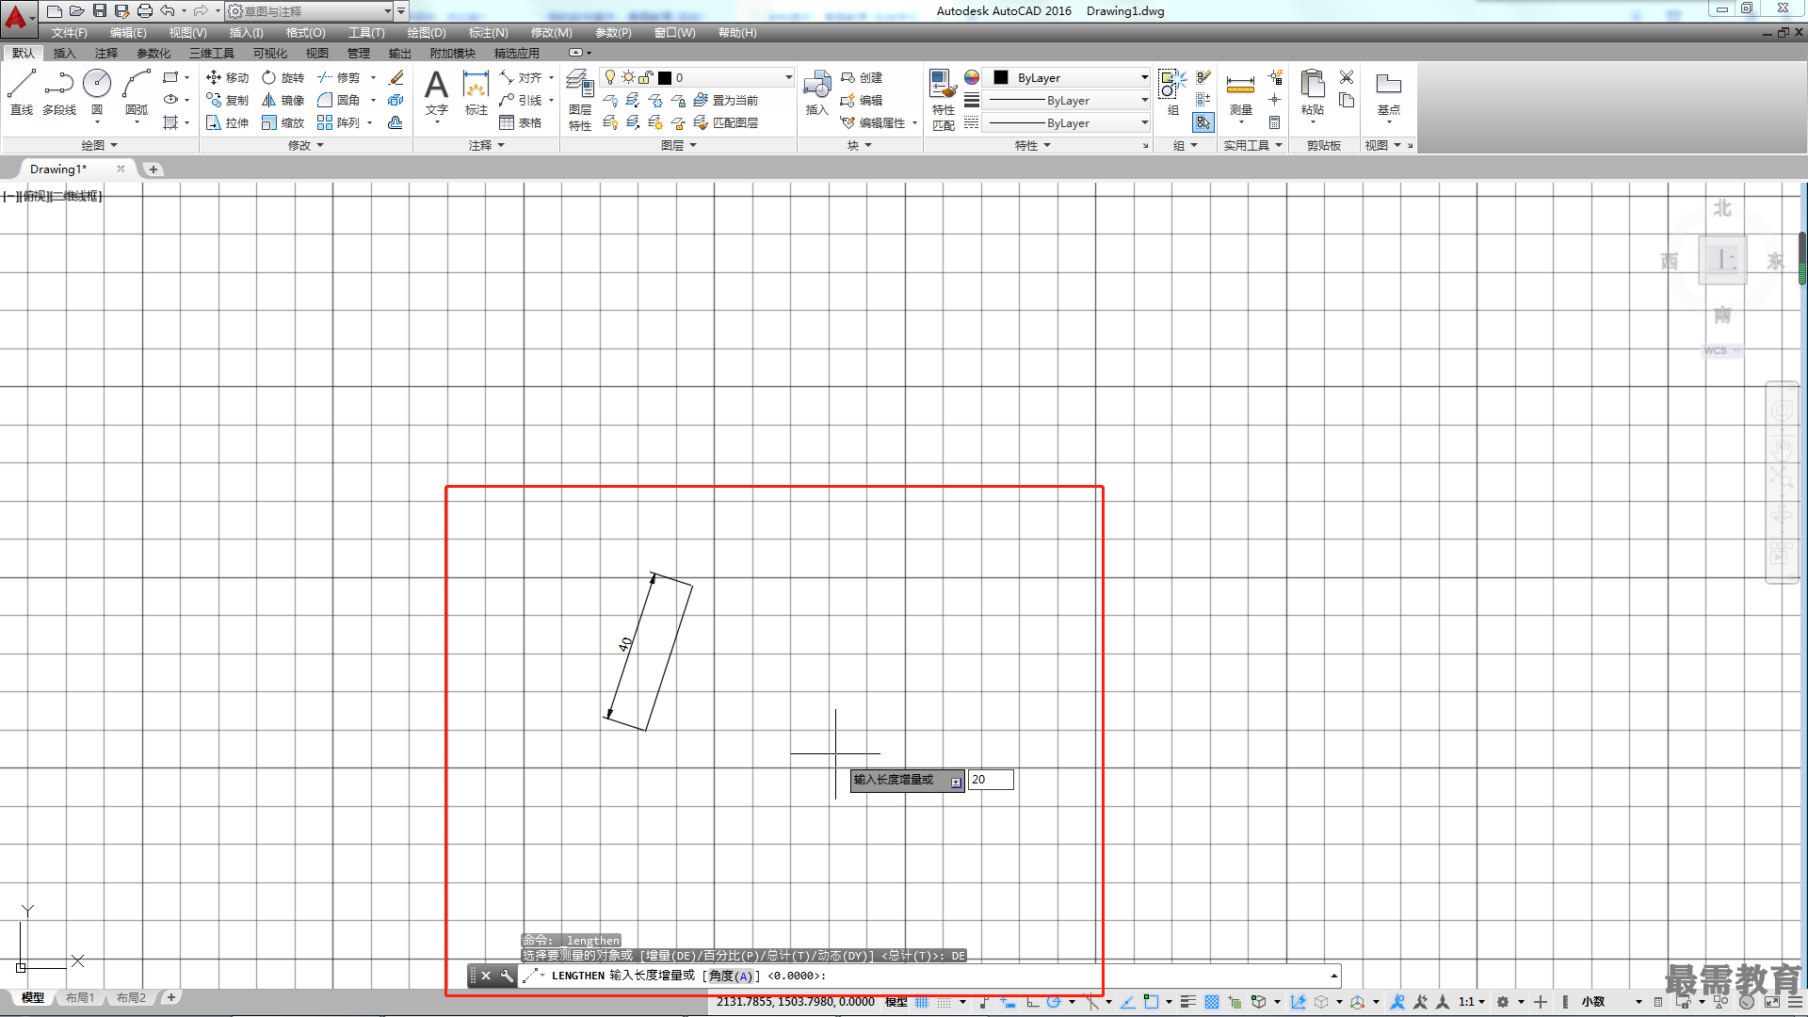Click the black layer color swatch
The image size is (1808, 1017).
tap(665, 77)
